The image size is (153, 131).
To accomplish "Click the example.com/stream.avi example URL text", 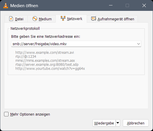I will pos(45,53).
